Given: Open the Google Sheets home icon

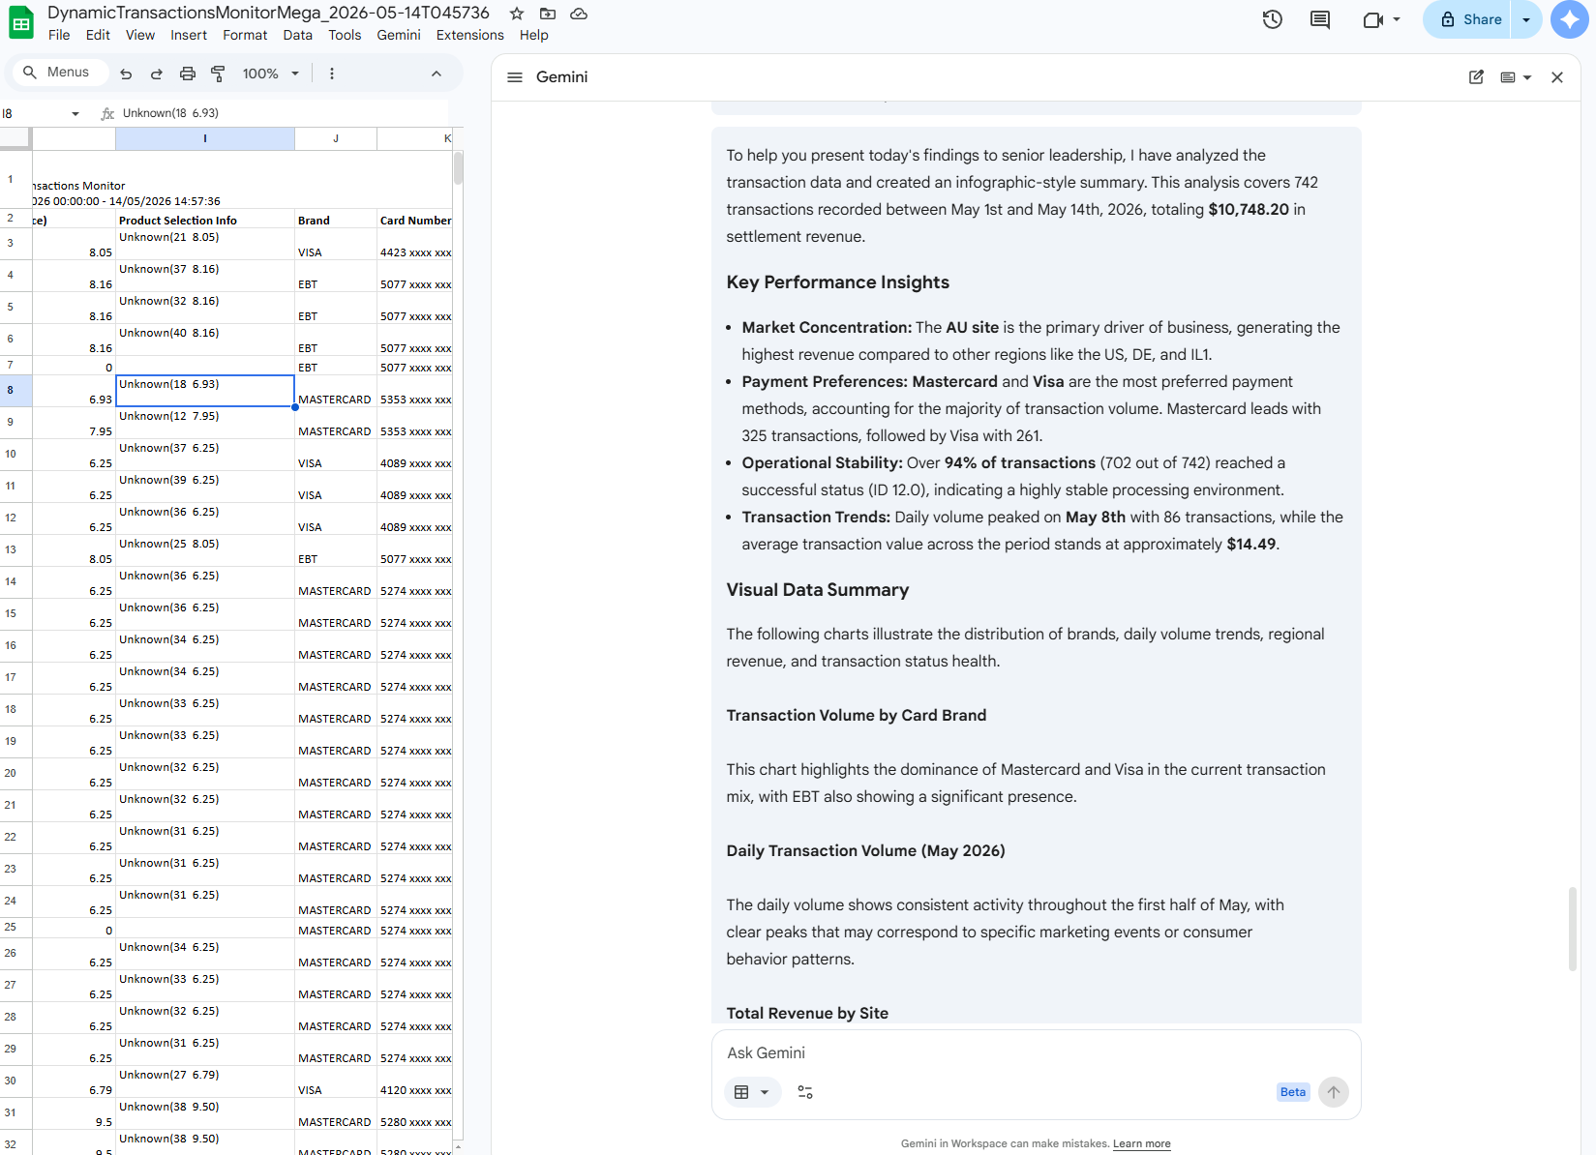Looking at the screenshot, I should [x=20, y=23].
